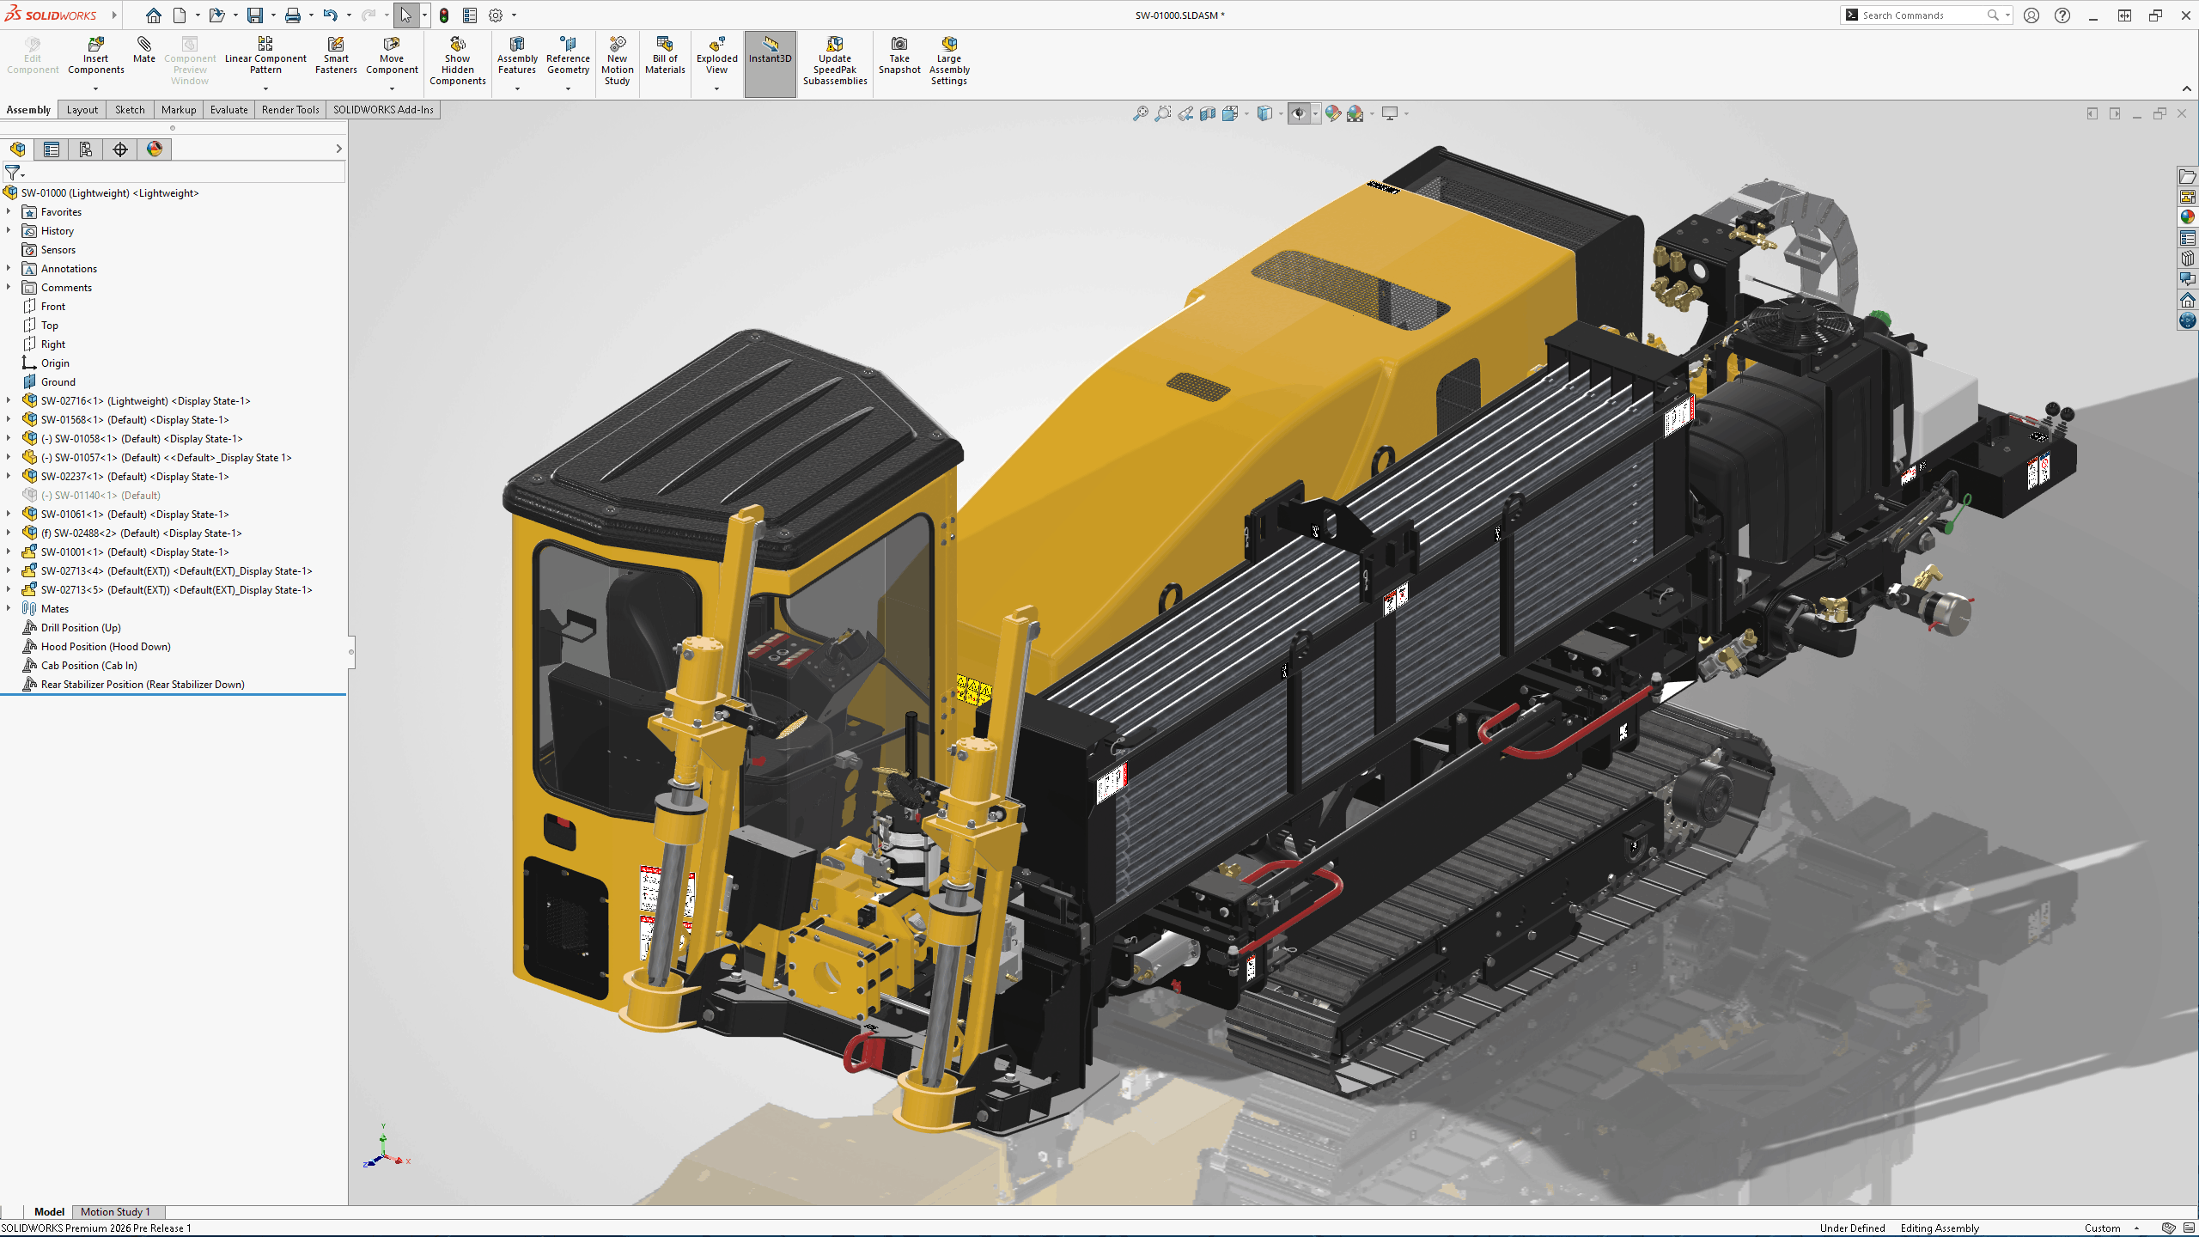Expand the Mates folder

coord(9,608)
